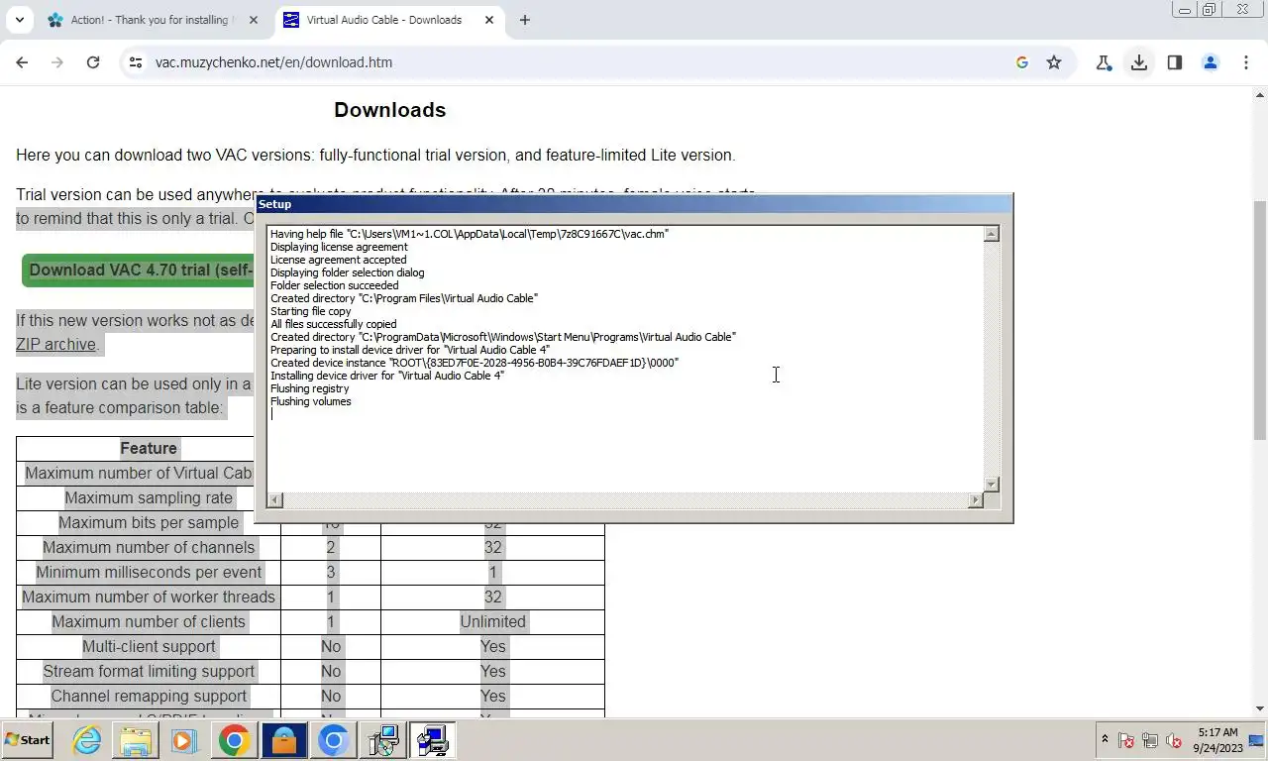Restore down the Chrome window
Image resolution: width=1268 pixels, height=761 pixels.
point(1210,10)
